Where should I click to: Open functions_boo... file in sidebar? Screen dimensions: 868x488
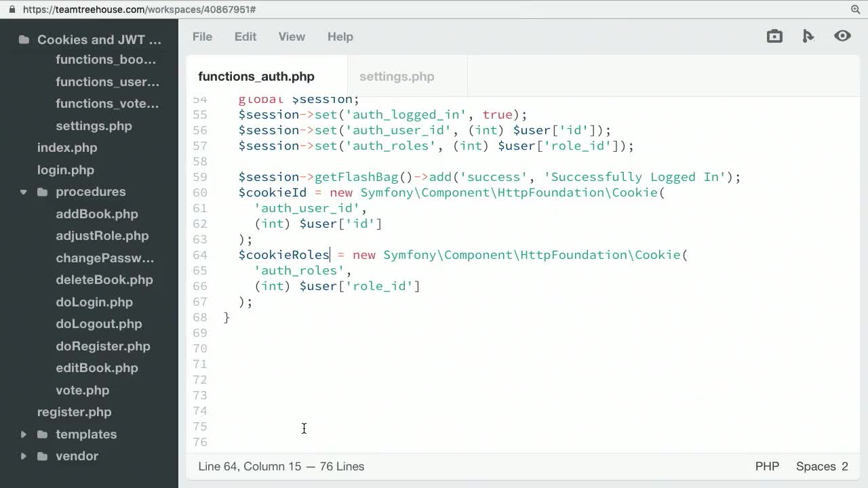(106, 60)
